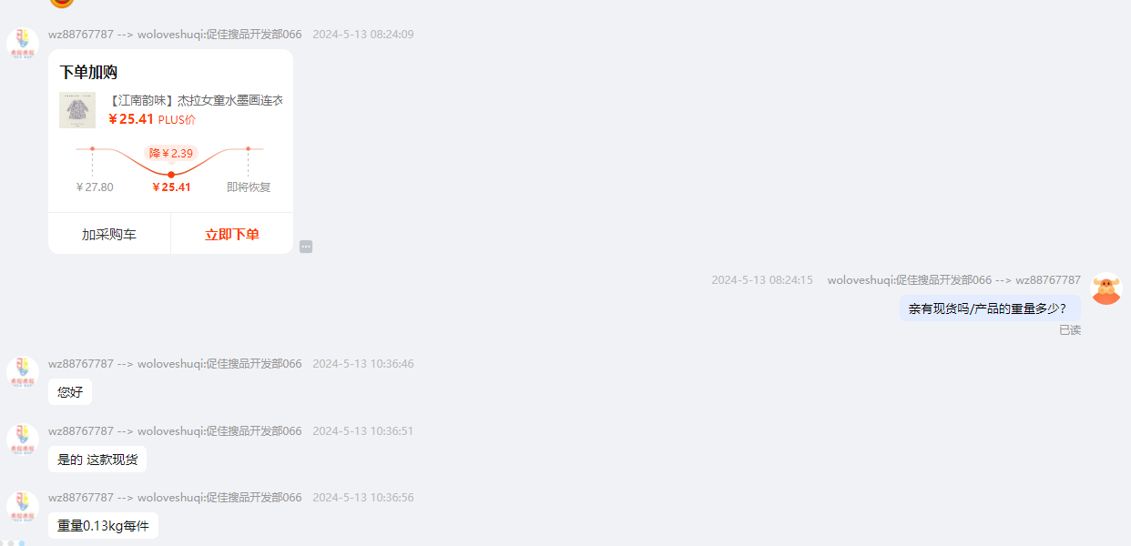Click the 已读 read status label
Screen dimensions: 1131x546
[x=1070, y=330]
